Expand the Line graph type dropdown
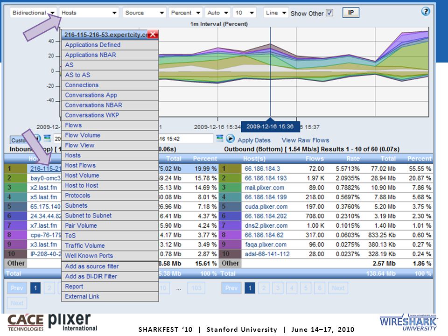The width and height of the screenshot is (448, 336). [x=276, y=13]
